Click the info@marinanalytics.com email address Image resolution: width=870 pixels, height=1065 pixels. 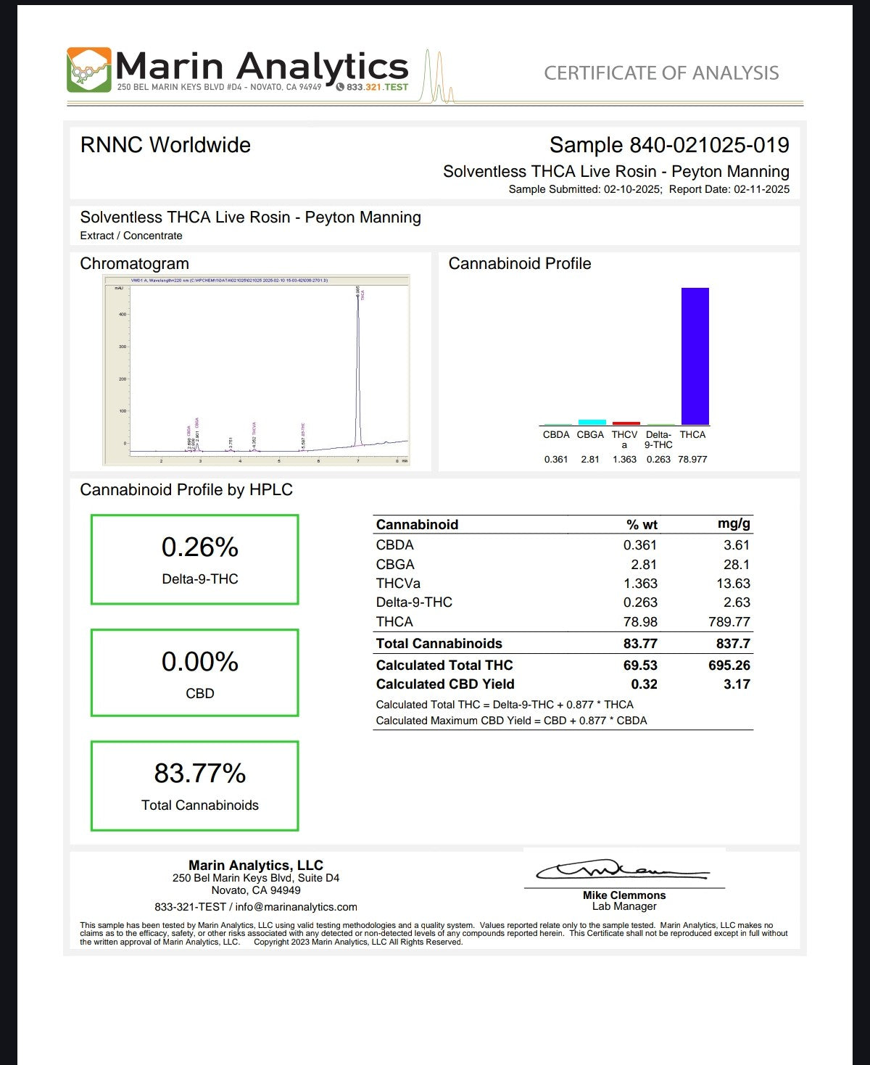click(x=296, y=907)
